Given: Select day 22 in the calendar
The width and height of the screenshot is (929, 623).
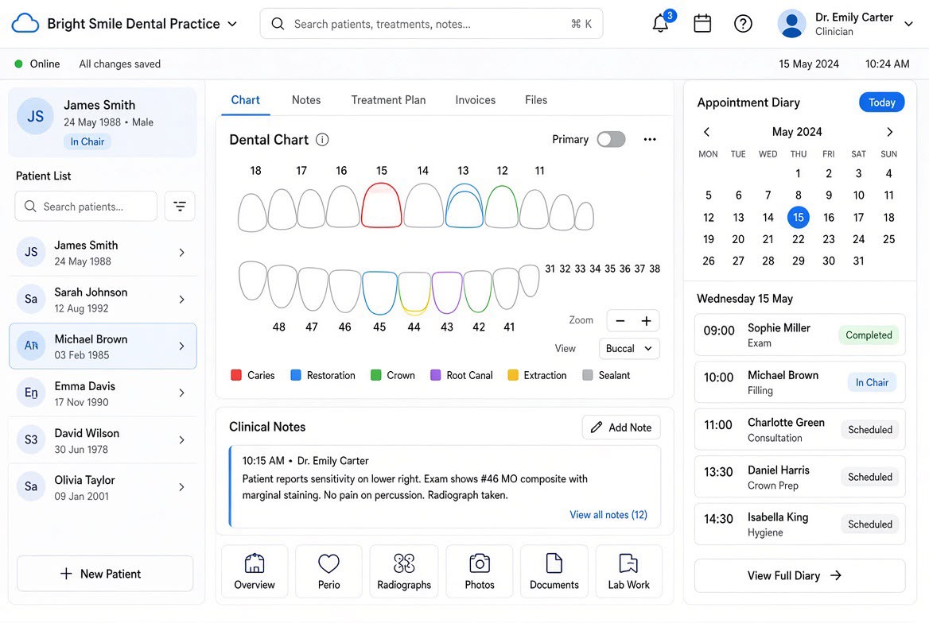Looking at the screenshot, I should 798,239.
